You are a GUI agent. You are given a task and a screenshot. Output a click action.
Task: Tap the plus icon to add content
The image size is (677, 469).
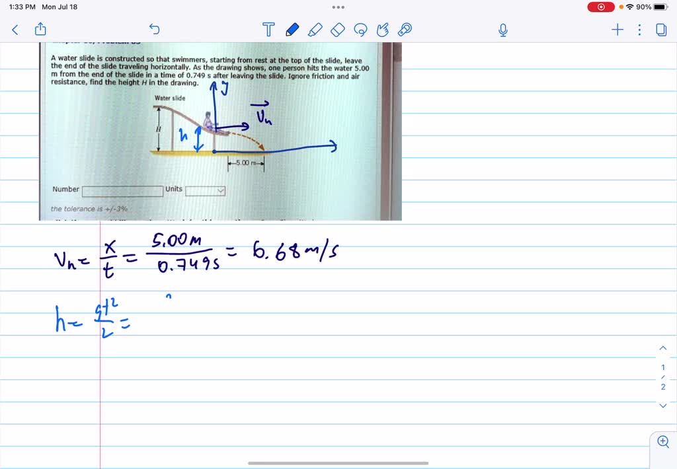click(x=617, y=29)
